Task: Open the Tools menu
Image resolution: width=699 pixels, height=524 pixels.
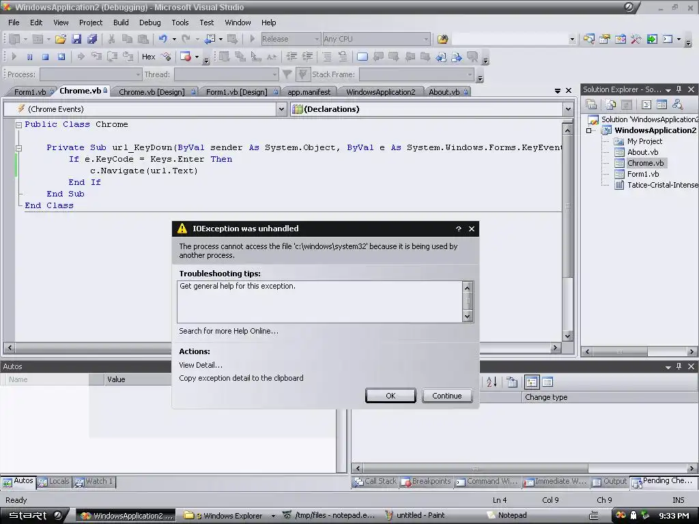Action: (180, 23)
